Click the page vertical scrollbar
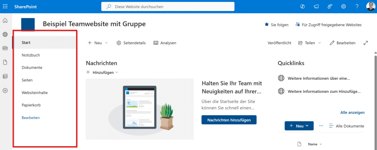 (375, 94)
